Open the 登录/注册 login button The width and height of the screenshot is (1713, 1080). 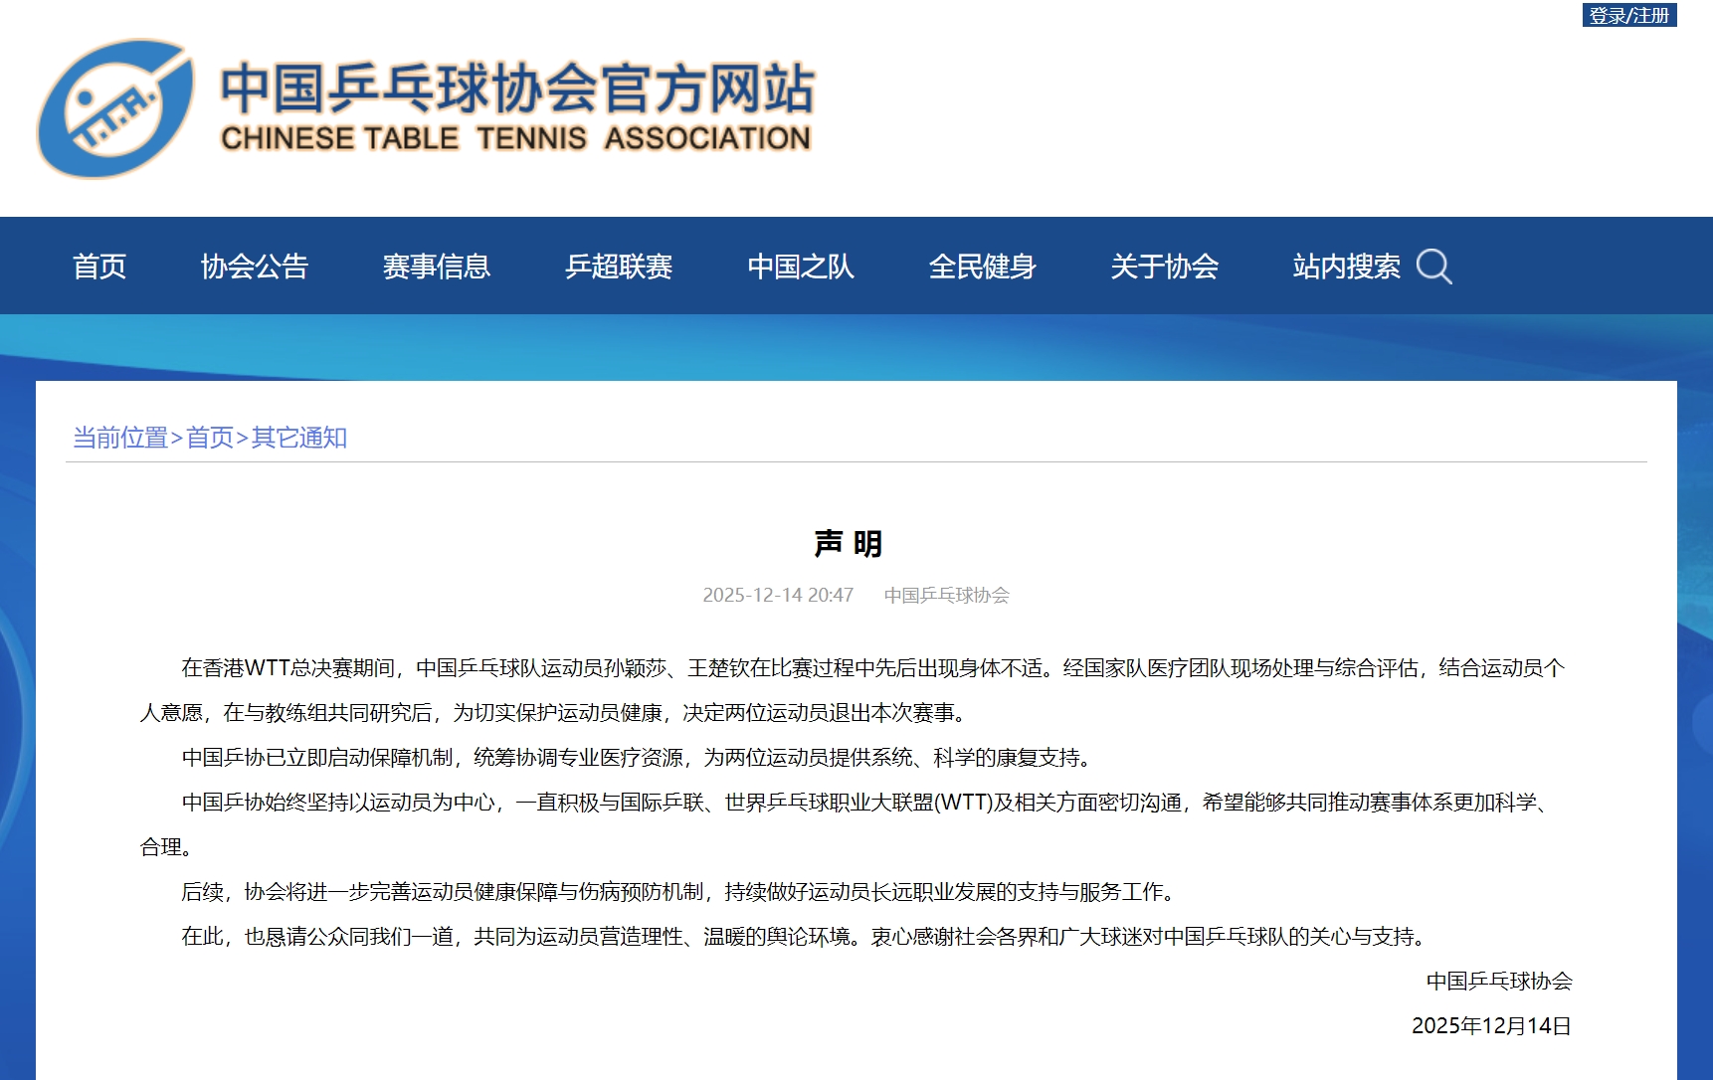click(1628, 15)
